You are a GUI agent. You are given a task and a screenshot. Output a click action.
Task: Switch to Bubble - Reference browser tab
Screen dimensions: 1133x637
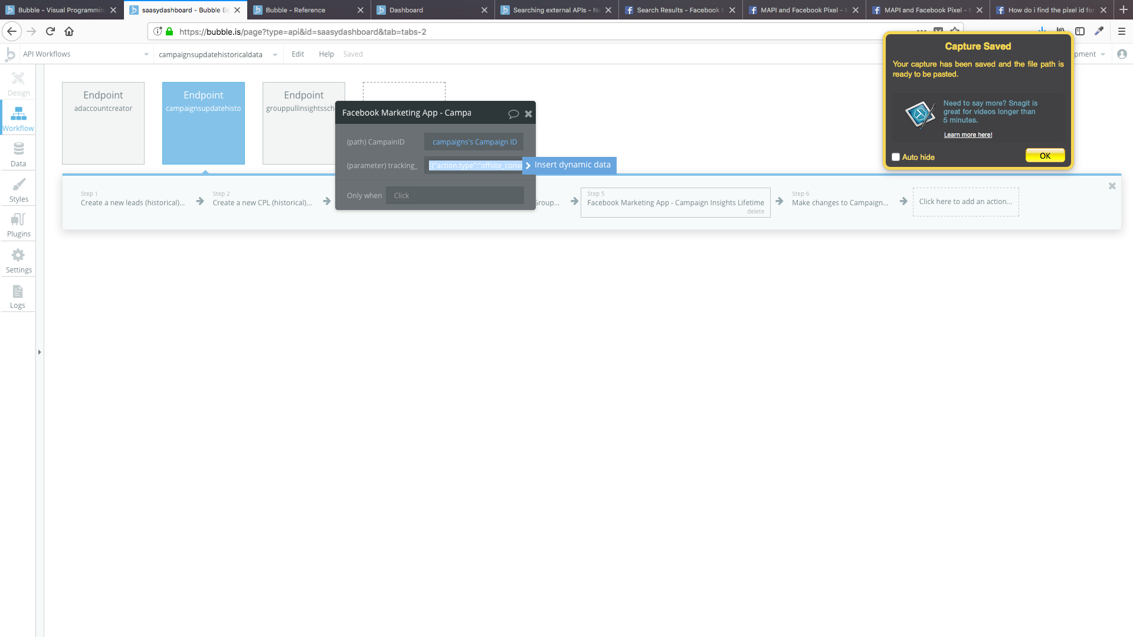tap(295, 10)
